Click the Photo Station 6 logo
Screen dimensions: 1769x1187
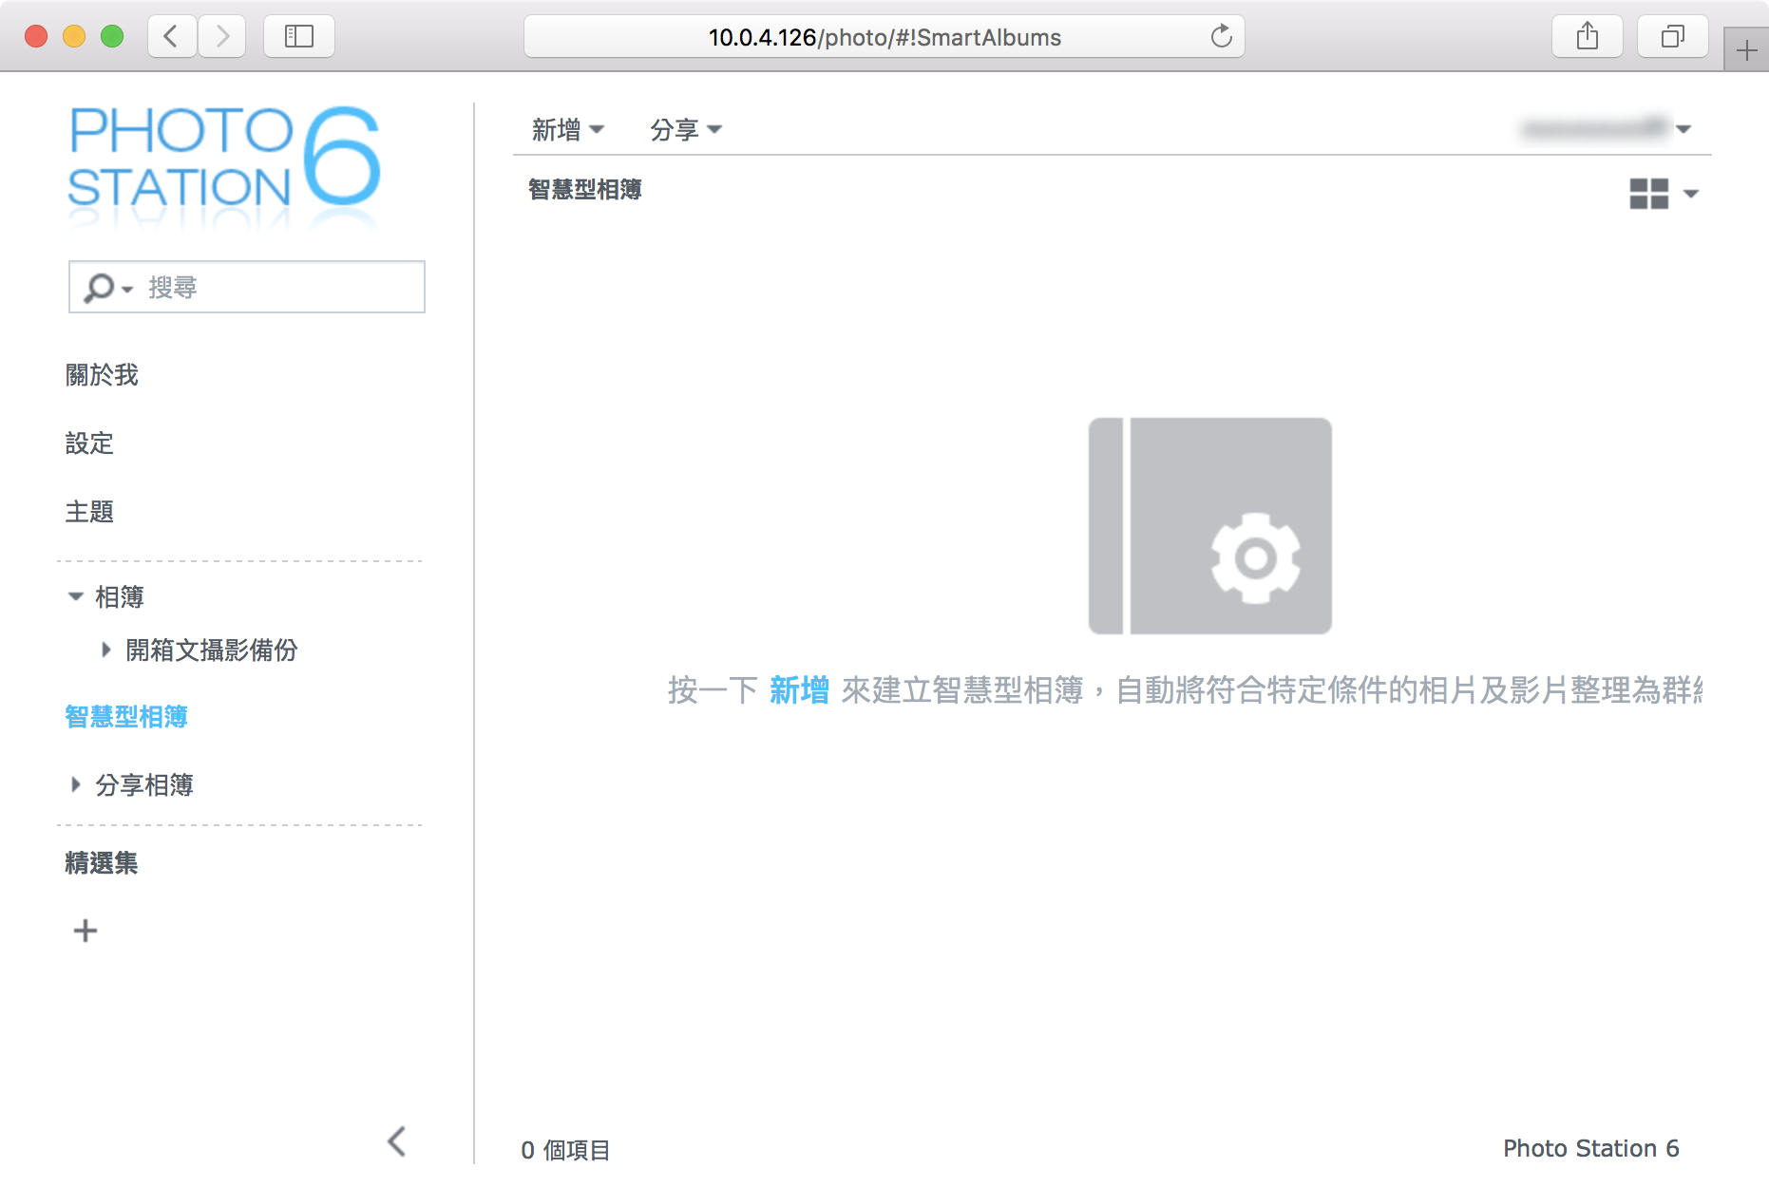pyautogui.click(x=224, y=158)
